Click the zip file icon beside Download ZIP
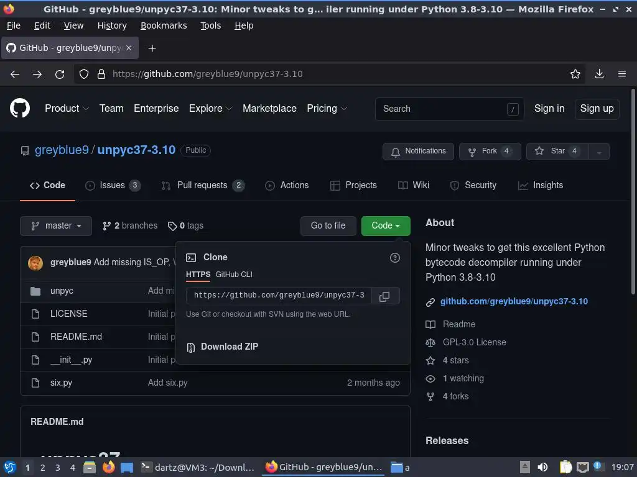 191,348
